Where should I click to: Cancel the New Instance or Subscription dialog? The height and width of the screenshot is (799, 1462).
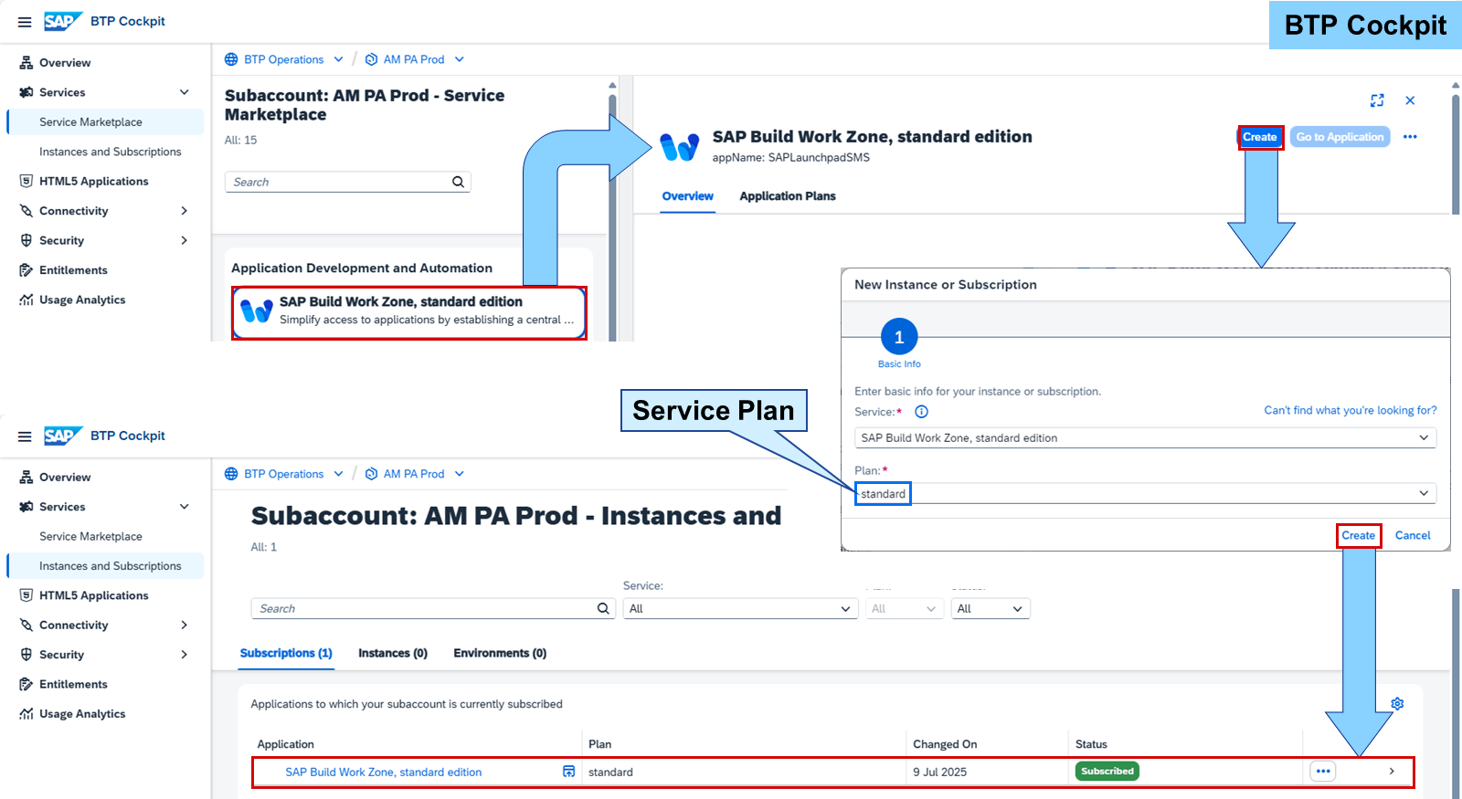[1413, 536]
